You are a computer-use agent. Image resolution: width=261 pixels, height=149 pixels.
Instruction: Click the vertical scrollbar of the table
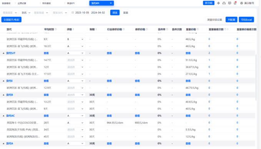point(256,77)
